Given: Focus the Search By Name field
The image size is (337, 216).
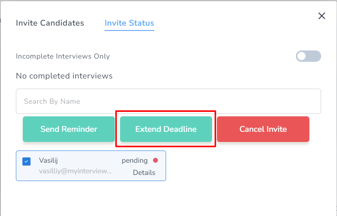Looking at the screenshot, I should [168, 101].
